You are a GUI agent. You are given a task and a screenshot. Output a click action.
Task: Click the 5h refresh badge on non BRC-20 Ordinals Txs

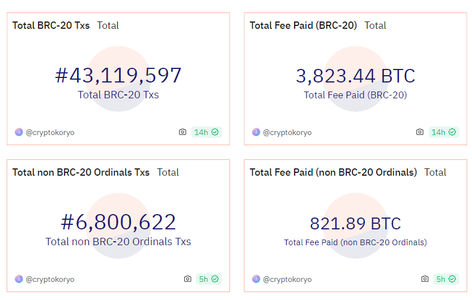pos(209,279)
